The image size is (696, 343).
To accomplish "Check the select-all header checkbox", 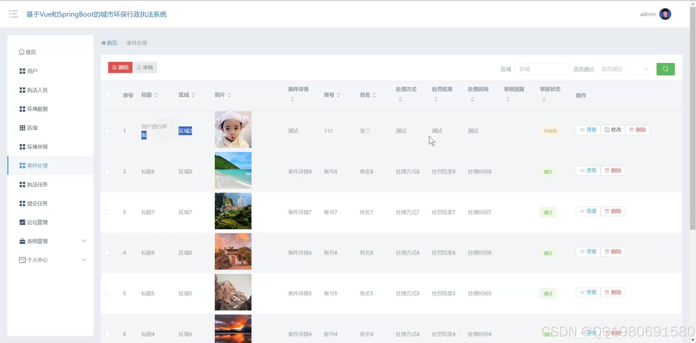I will click(x=107, y=96).
